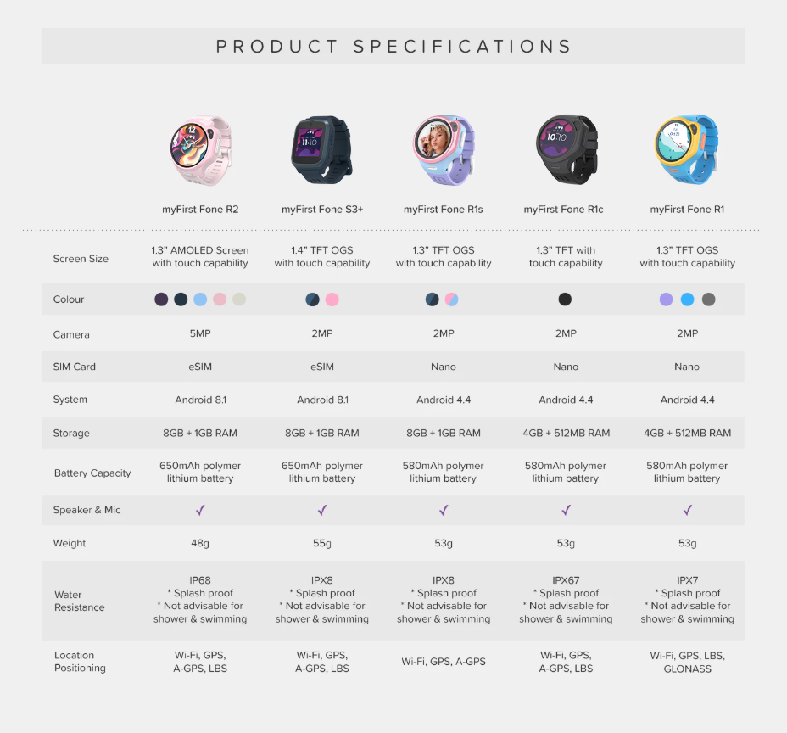Select the grey colour swatch for Fone R1

(x=708, y=299)
